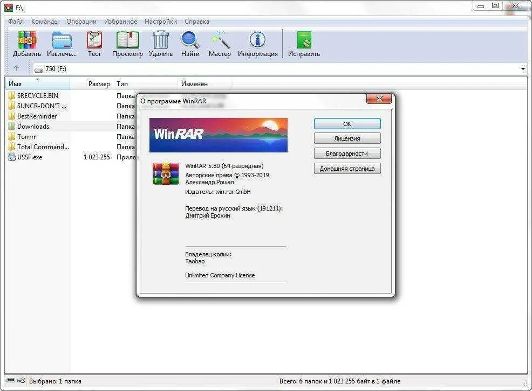Click the Дмитрий Ерохин translator name
This screenshot has width=532, height=391.
208,215
